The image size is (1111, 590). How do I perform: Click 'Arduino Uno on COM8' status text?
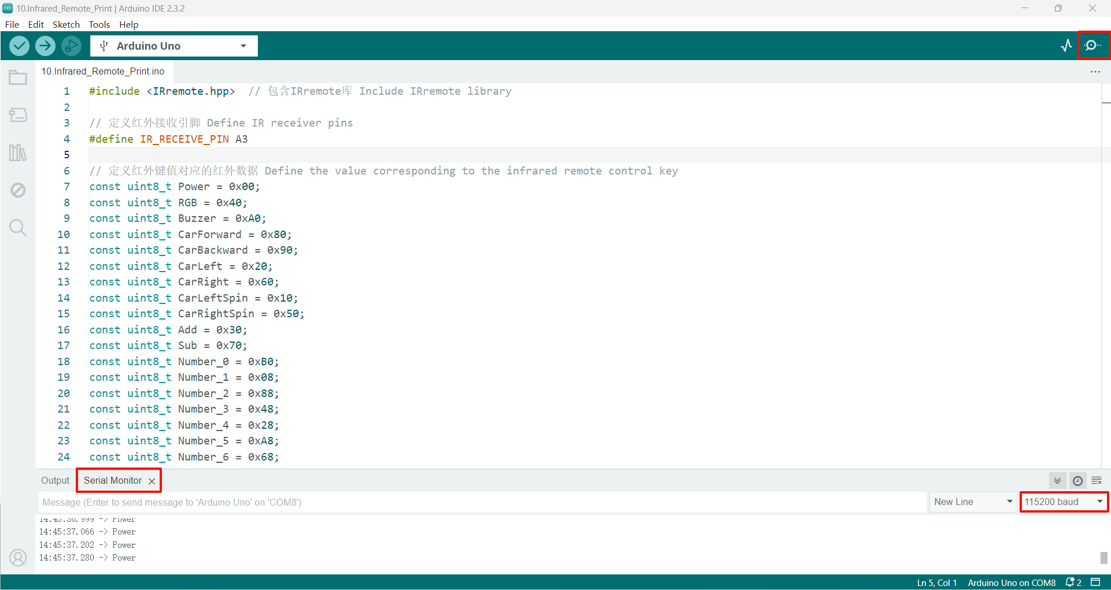pos(1012,582)
